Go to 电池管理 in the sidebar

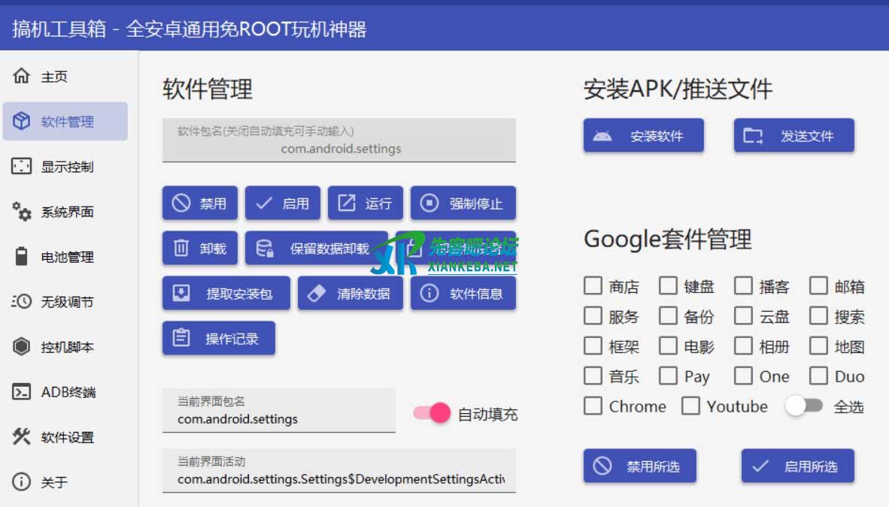point(66,257)
